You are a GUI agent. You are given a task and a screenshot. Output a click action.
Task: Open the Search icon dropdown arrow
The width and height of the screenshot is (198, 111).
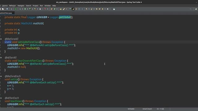[66, 9]
